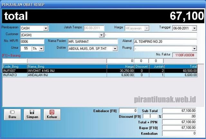
Task: Click the Kode_Brng column header
Action: tap(15, 66)
